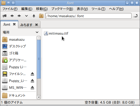140x106 pixels.
Task: Open the 移動(G) menu
Action: pyautogui.click(x=42, y=9)
